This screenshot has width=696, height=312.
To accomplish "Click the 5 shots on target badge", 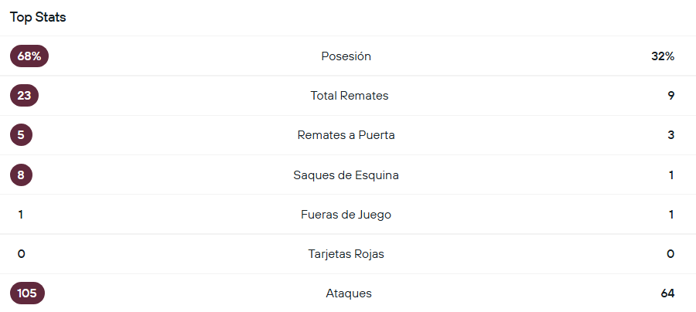I will (x=21, y=135).
